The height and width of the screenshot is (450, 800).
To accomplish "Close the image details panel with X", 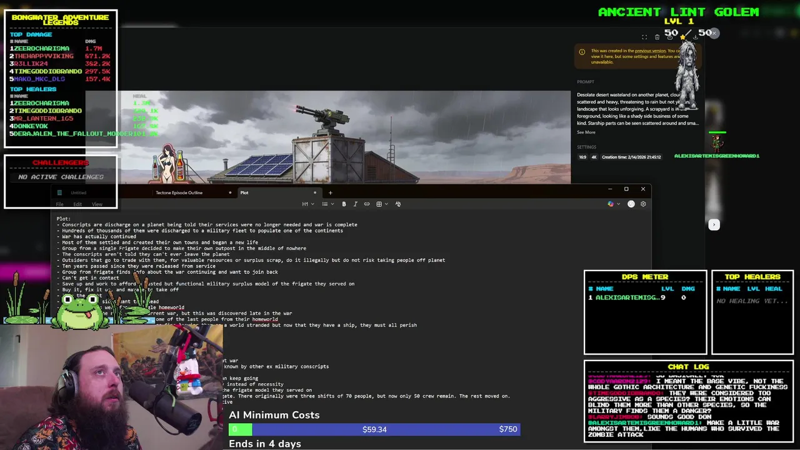I will pos(714,33).
